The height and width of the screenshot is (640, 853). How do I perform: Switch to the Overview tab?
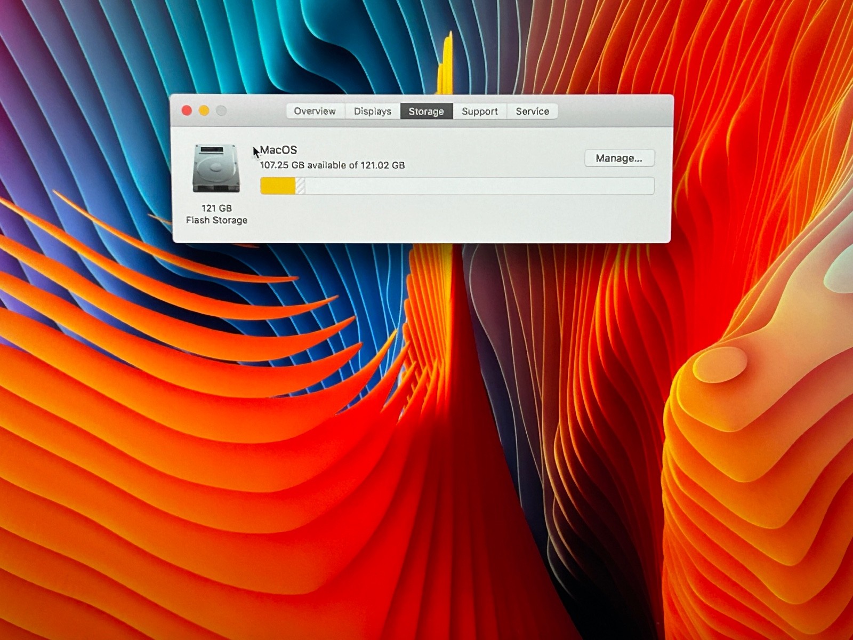tap(315, 111)
